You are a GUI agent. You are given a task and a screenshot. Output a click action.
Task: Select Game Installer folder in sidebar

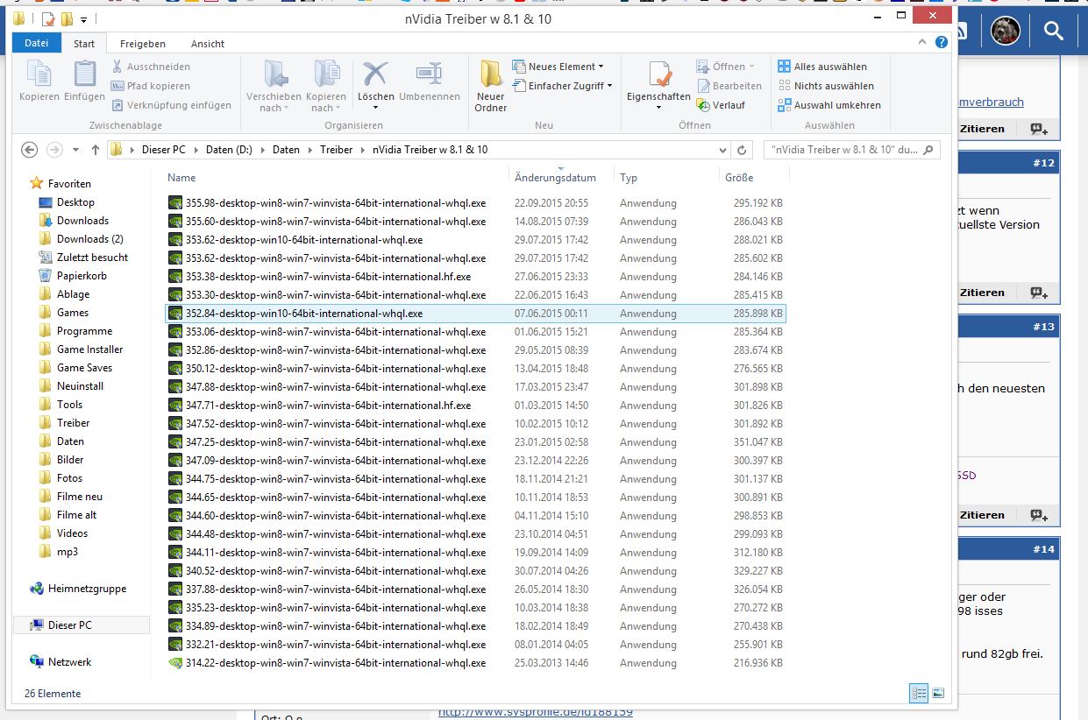click(x=89, y=349)
